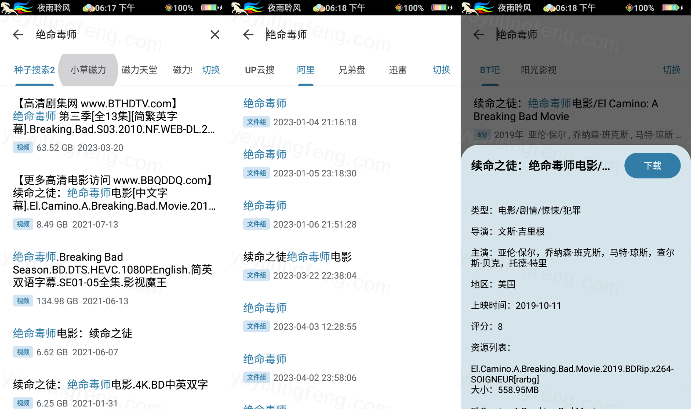Tap the 视频 badge beside 6.25 GB
691x409 pixels.
23,403
